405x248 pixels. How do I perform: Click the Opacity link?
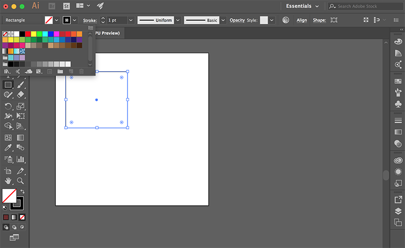[x=237, y=20]
